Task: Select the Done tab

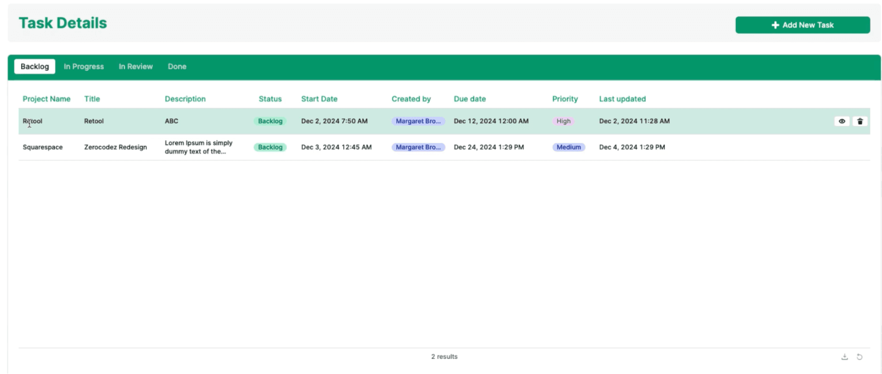Action: click(x=177, y=67)
